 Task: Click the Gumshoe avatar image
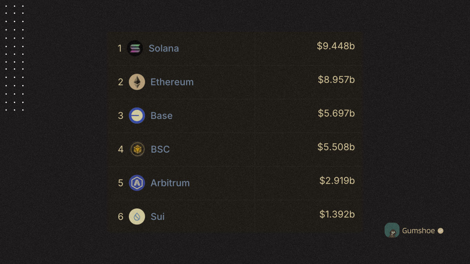click(392, 230)
